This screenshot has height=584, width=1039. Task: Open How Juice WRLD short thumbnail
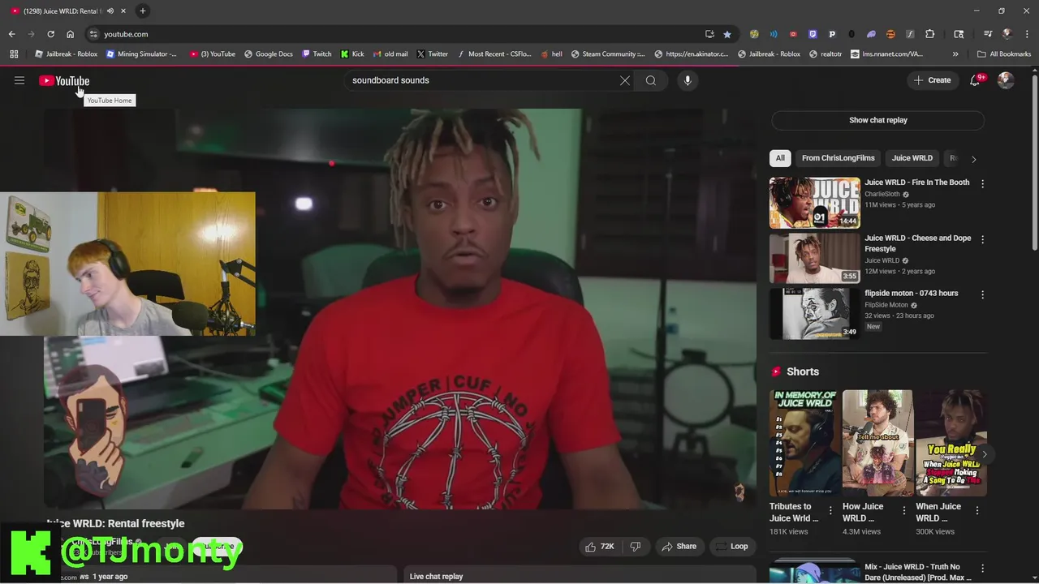click(x=877, y=443)
